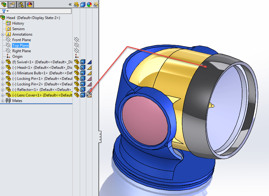Toggle hide/show for Miniature Bulb<1>
This screenshot has width=269, height=196.
(x=76, y=73)
